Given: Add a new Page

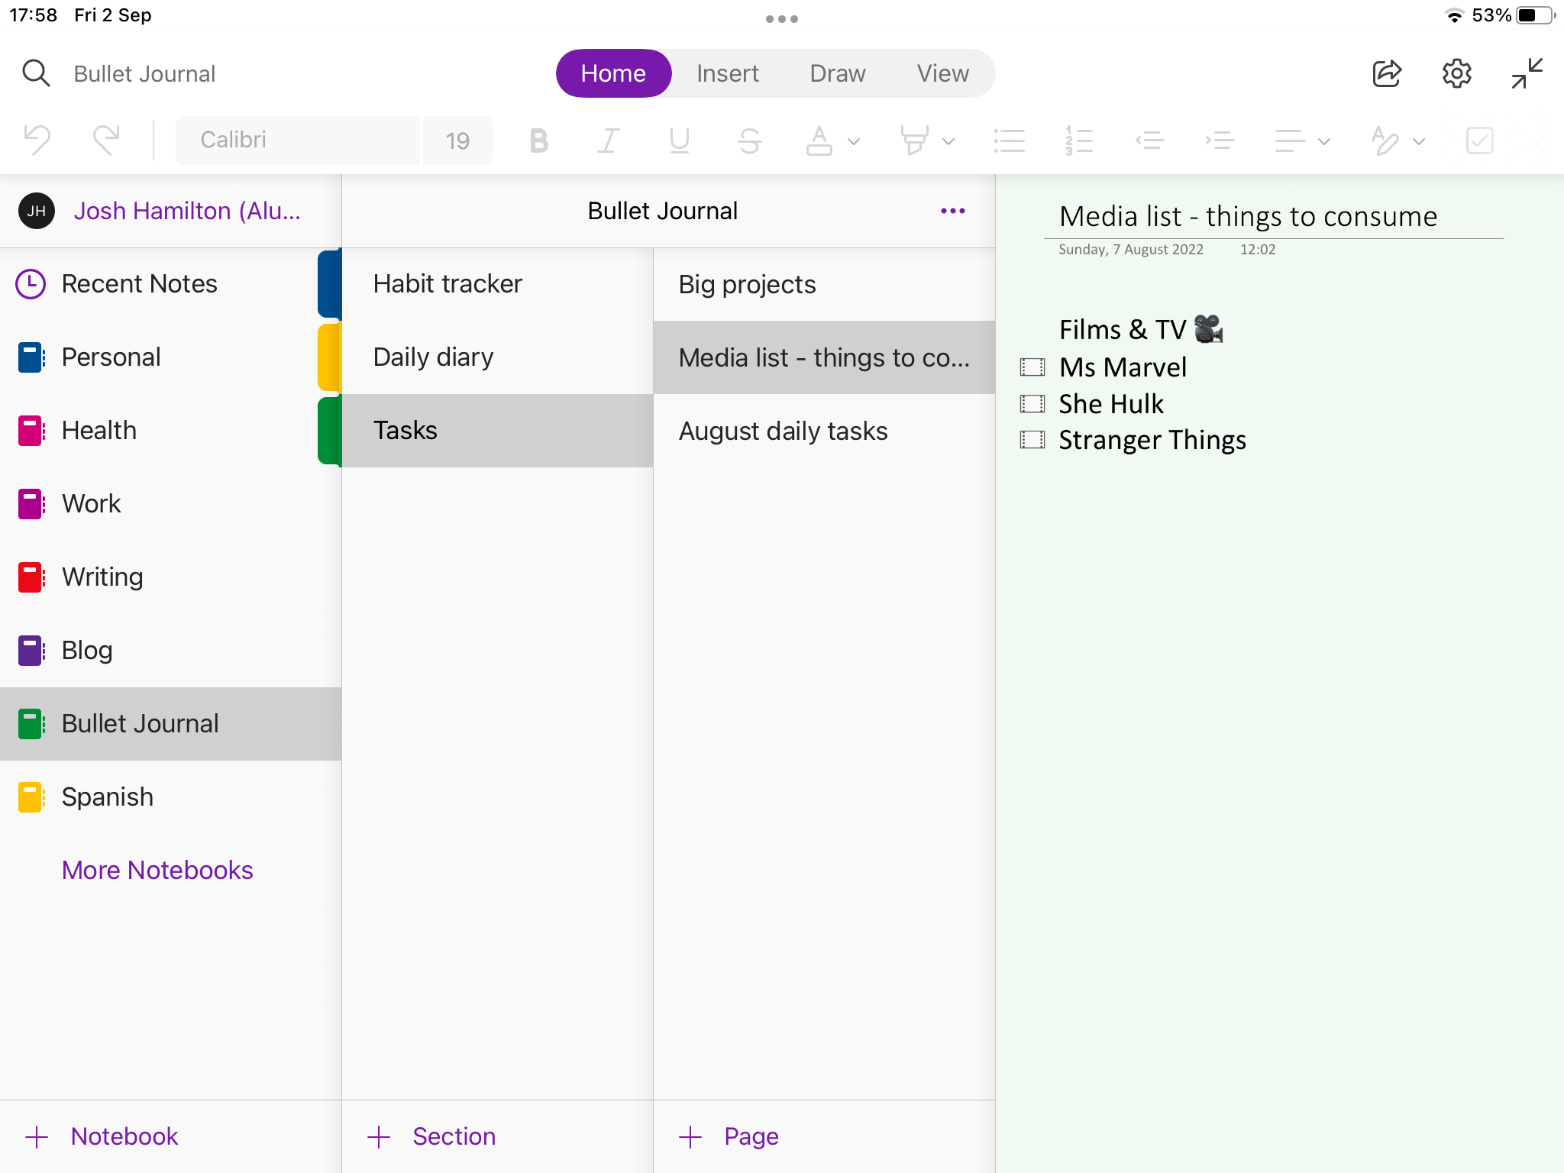Looking at the screenshot, I should [x=729, y=1136].
